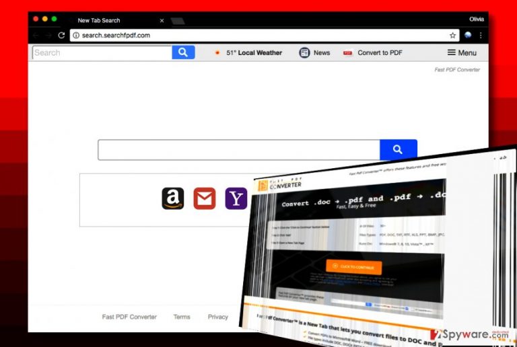517x347 pixels.
Task: Click the browser forward arrow
Action: (48, 35)
